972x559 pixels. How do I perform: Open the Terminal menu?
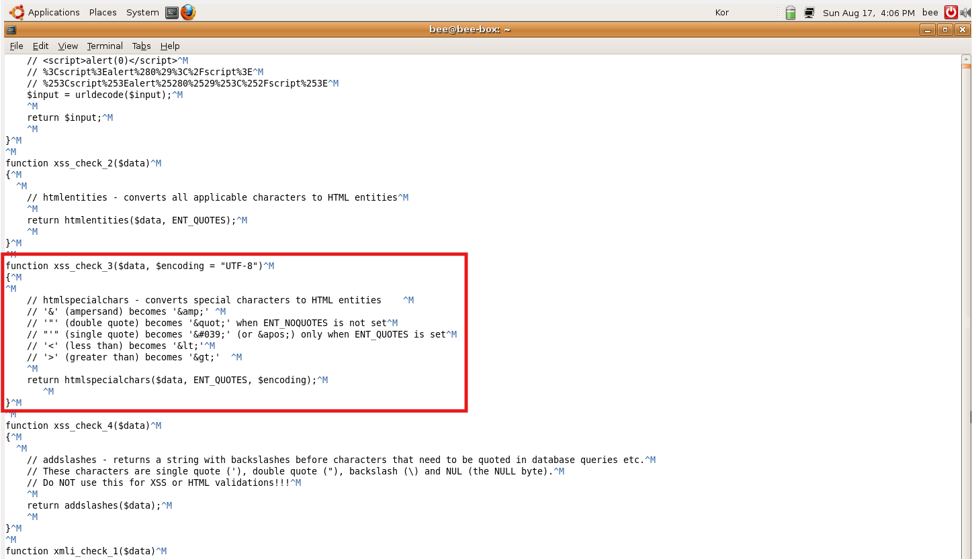click(x=105, y=46)
